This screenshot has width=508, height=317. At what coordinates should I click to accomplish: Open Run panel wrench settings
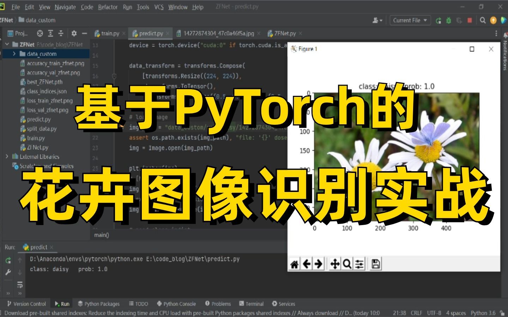8,272
